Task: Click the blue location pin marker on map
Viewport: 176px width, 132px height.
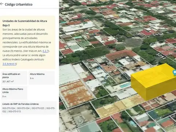Action: [175, 73]
